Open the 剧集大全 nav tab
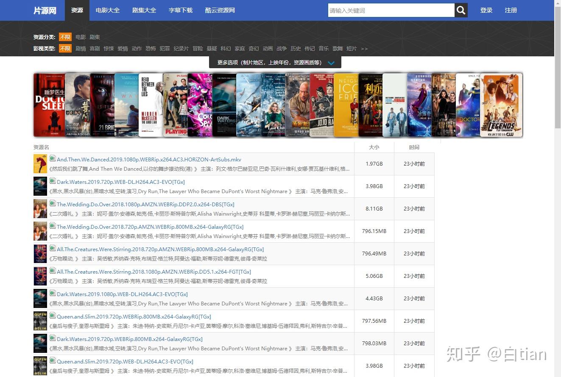 pos(144,10)
